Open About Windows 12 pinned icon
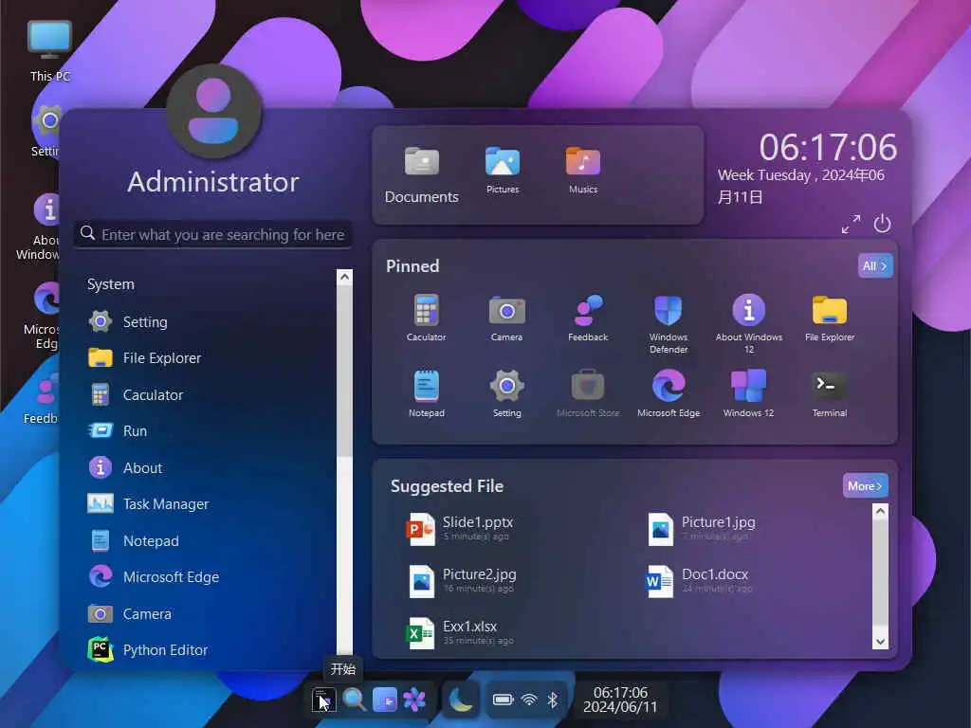The height and width of the screenshot is (728, 971). [749, 324]
